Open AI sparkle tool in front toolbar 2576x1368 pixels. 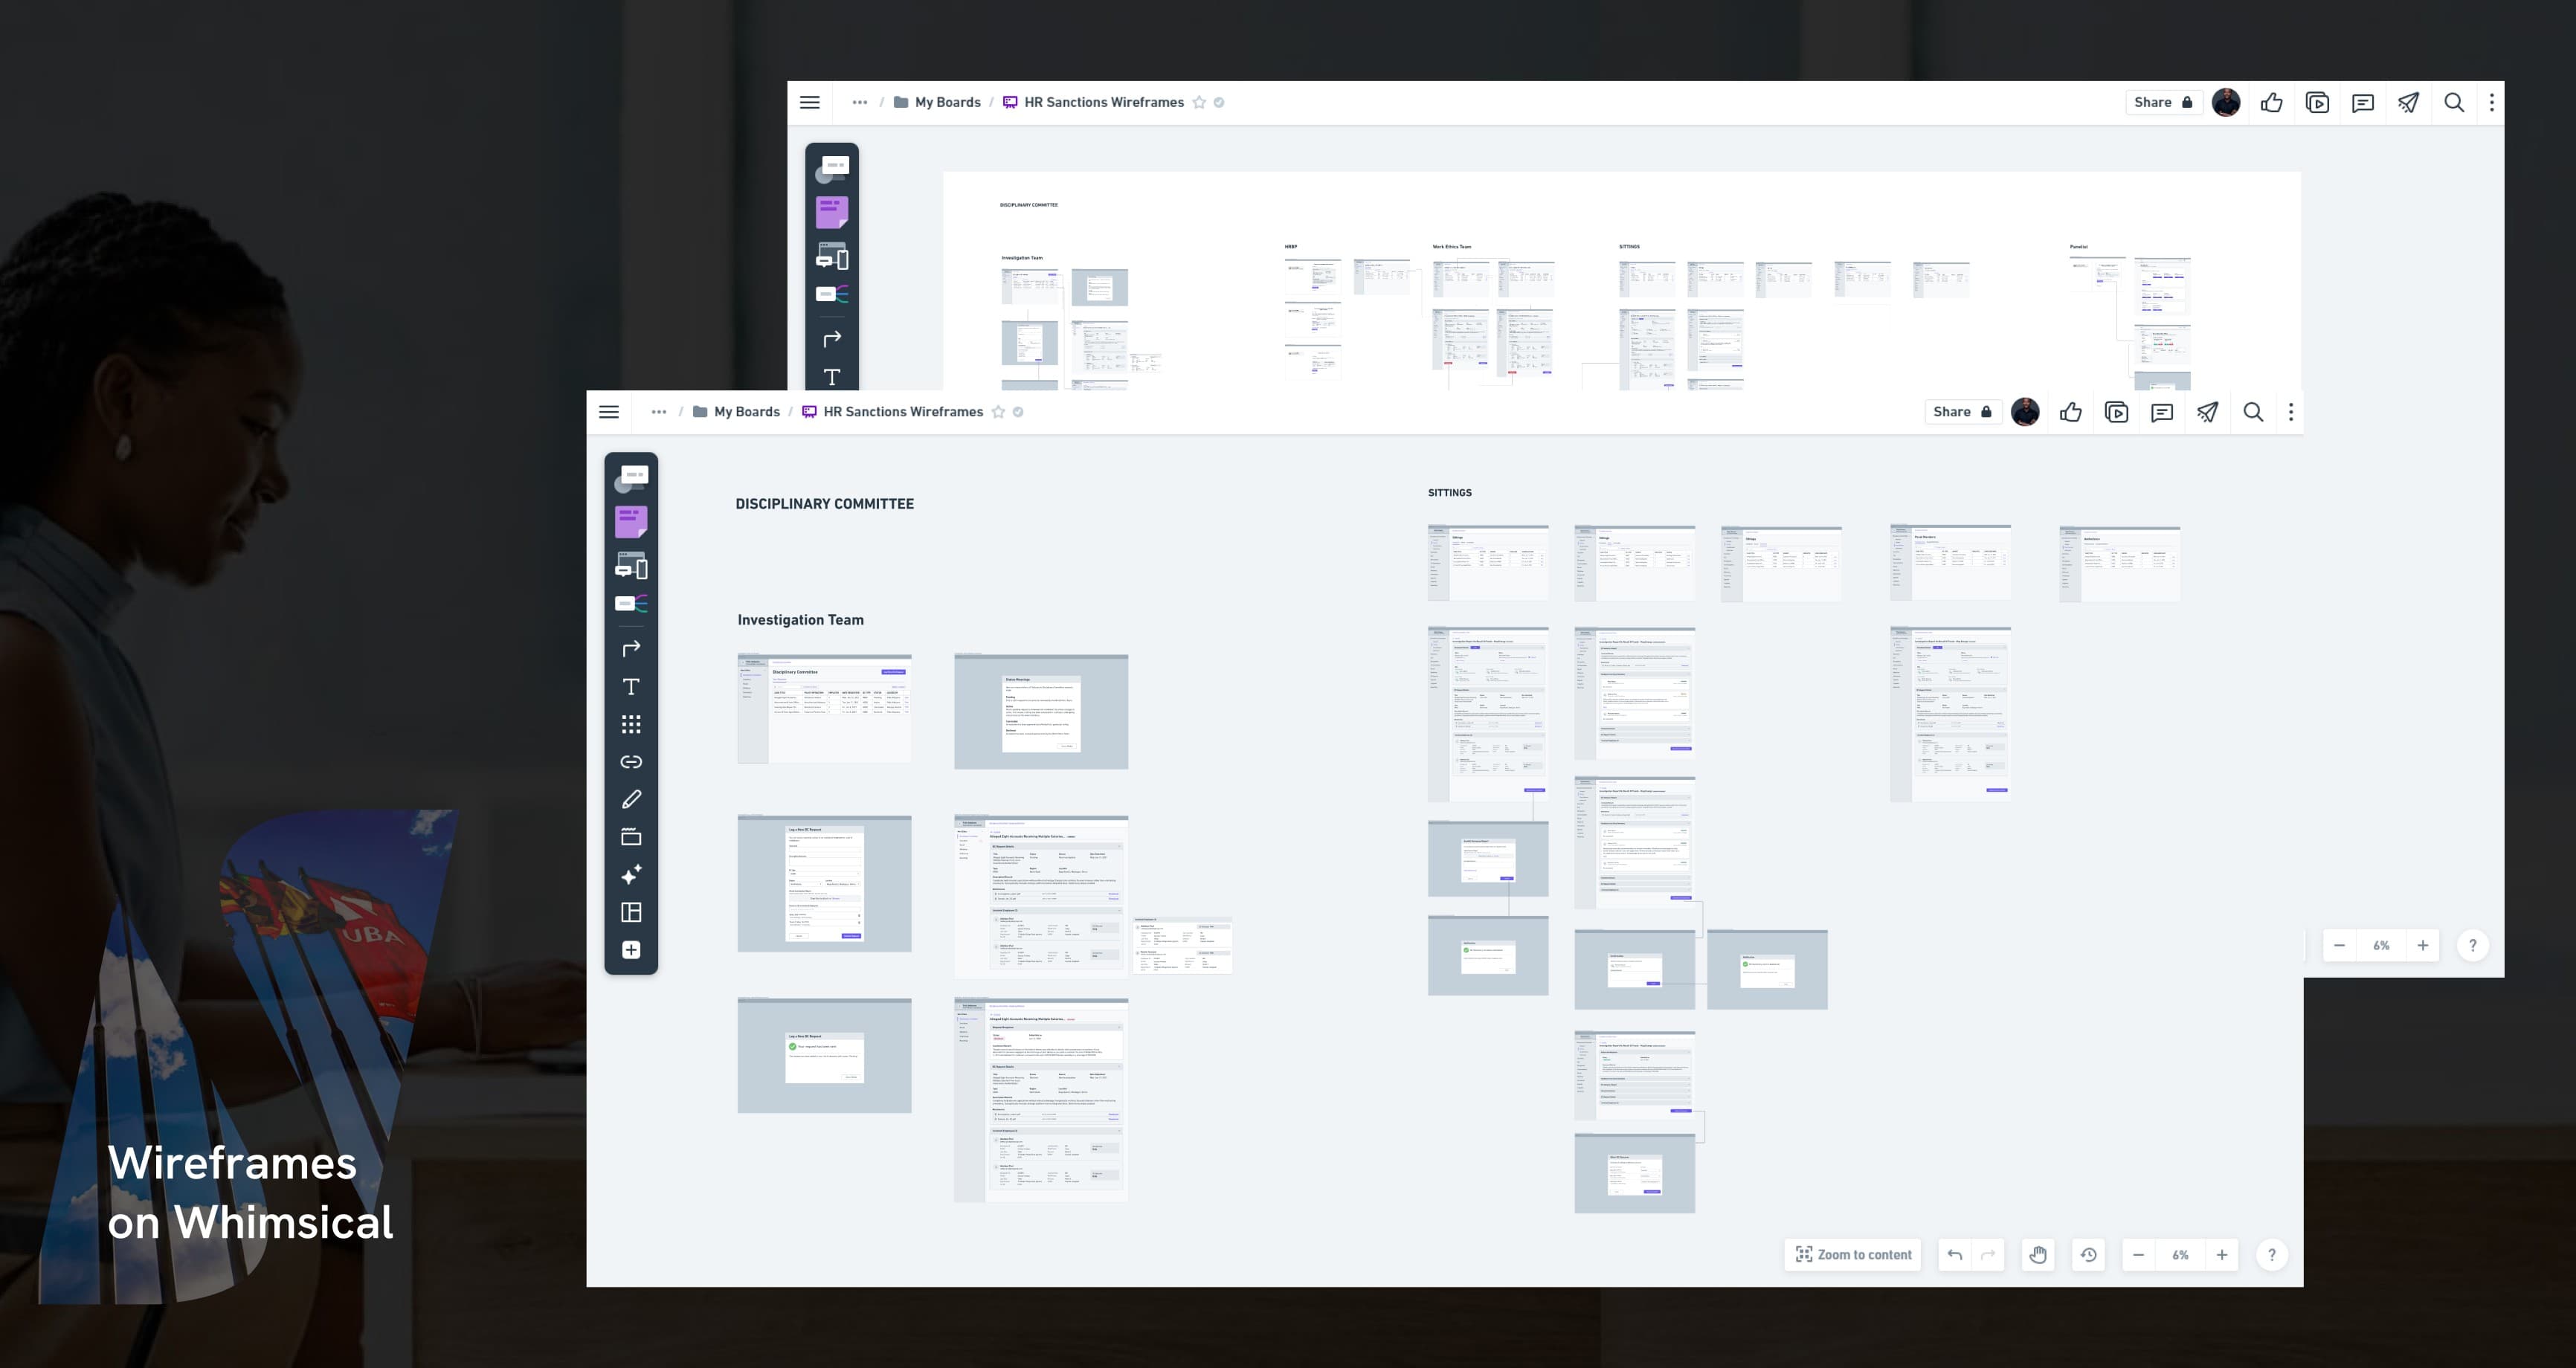point(631,875)
